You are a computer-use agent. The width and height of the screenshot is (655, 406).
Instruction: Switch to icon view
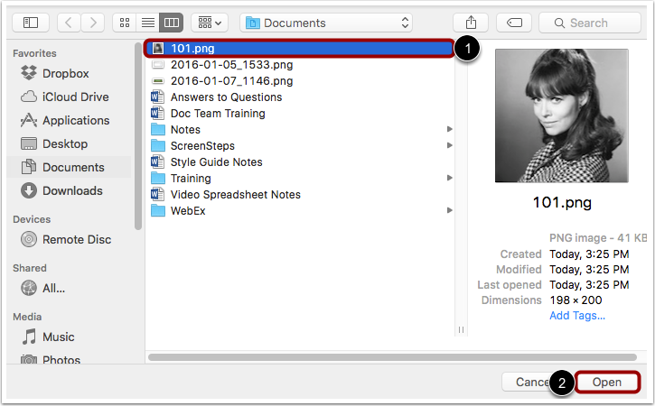coord(125,23)
